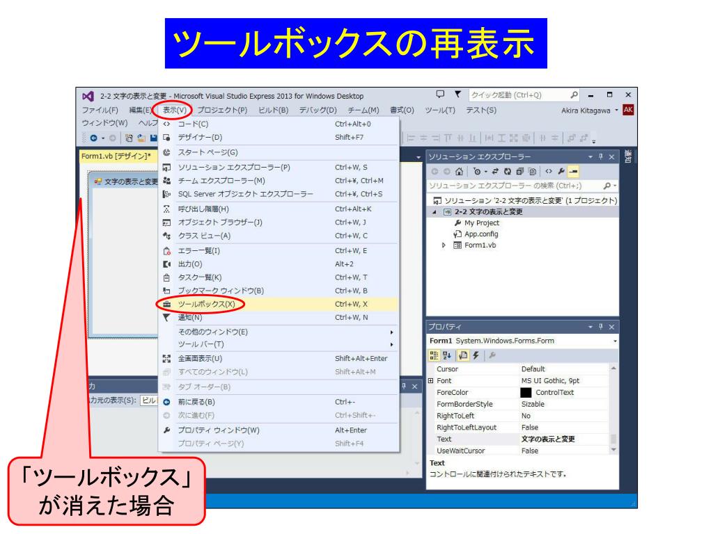The width and height of the screenshot is (713, 534).
Task: Sort Properties alphabetically
Action: [x=447, y=355]
